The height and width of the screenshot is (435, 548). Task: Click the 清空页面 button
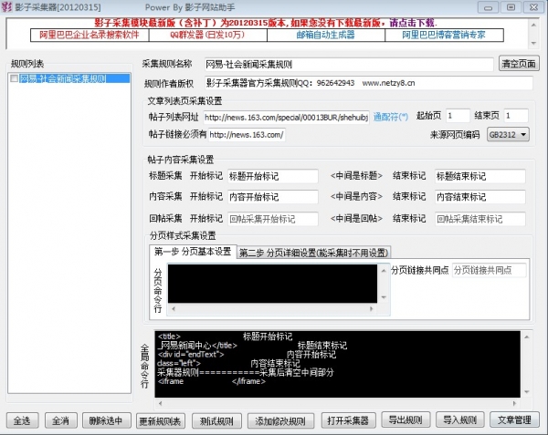[x=519, y=64]
